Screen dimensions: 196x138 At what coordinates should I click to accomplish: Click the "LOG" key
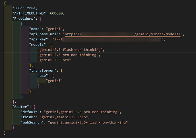17,8
